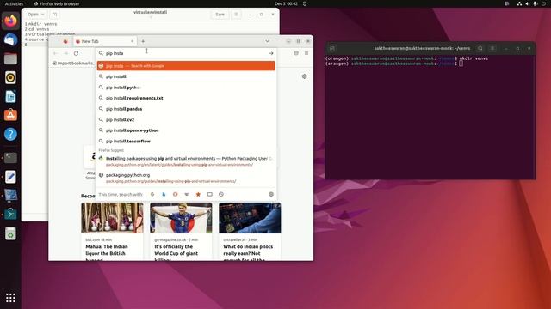
Task: Go forward in Firefox navigation bar
Action: coord(65,53)
